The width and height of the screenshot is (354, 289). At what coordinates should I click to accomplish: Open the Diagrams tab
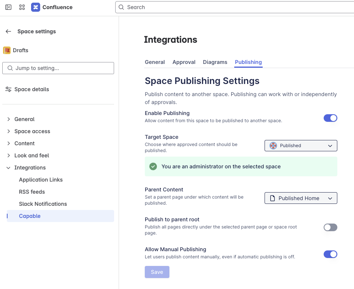[x=215, y=62]
